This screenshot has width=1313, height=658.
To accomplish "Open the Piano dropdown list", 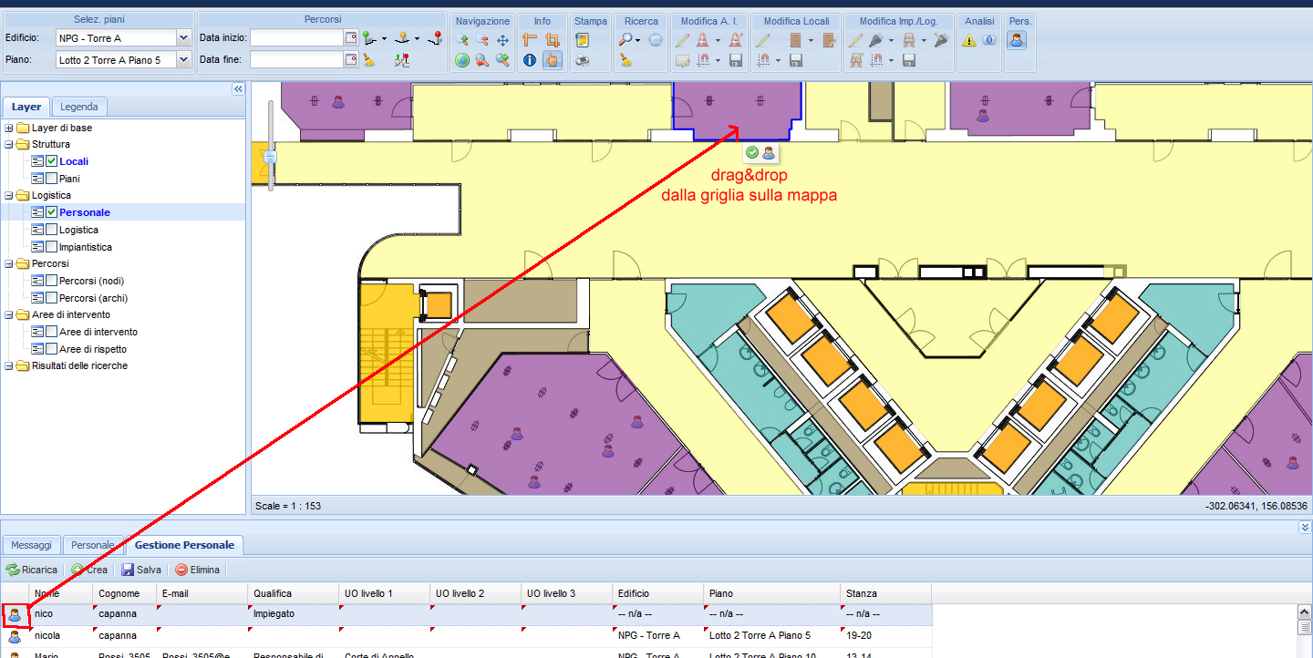I will tap(183, 60).
